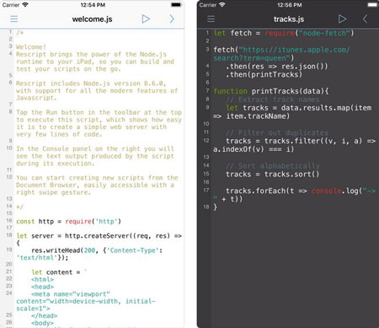Open the hamburger menu in welcome.js editor
Image resolution: width=379 pixels, height=328 pixels.
tap(14, 19)
